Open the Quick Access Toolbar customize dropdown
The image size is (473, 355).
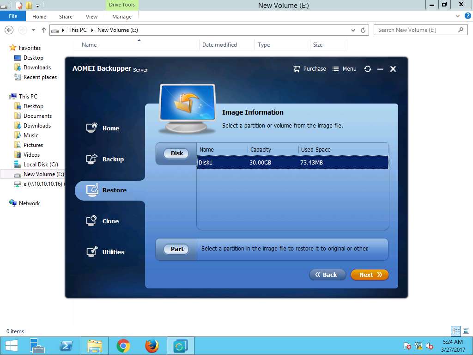(x=38, y=6)
